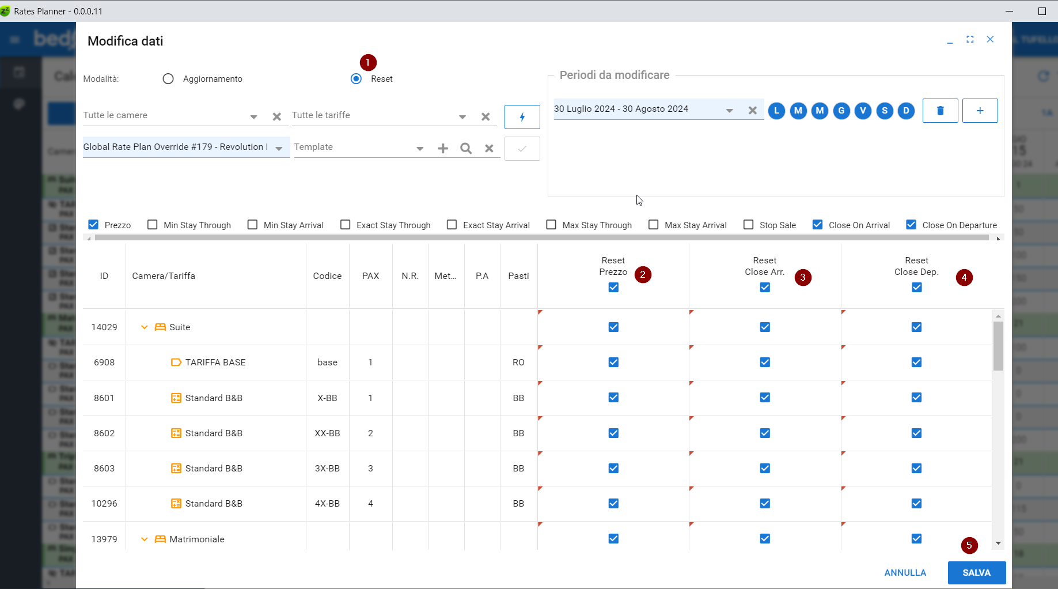Clear the period date range

(752, 111)
